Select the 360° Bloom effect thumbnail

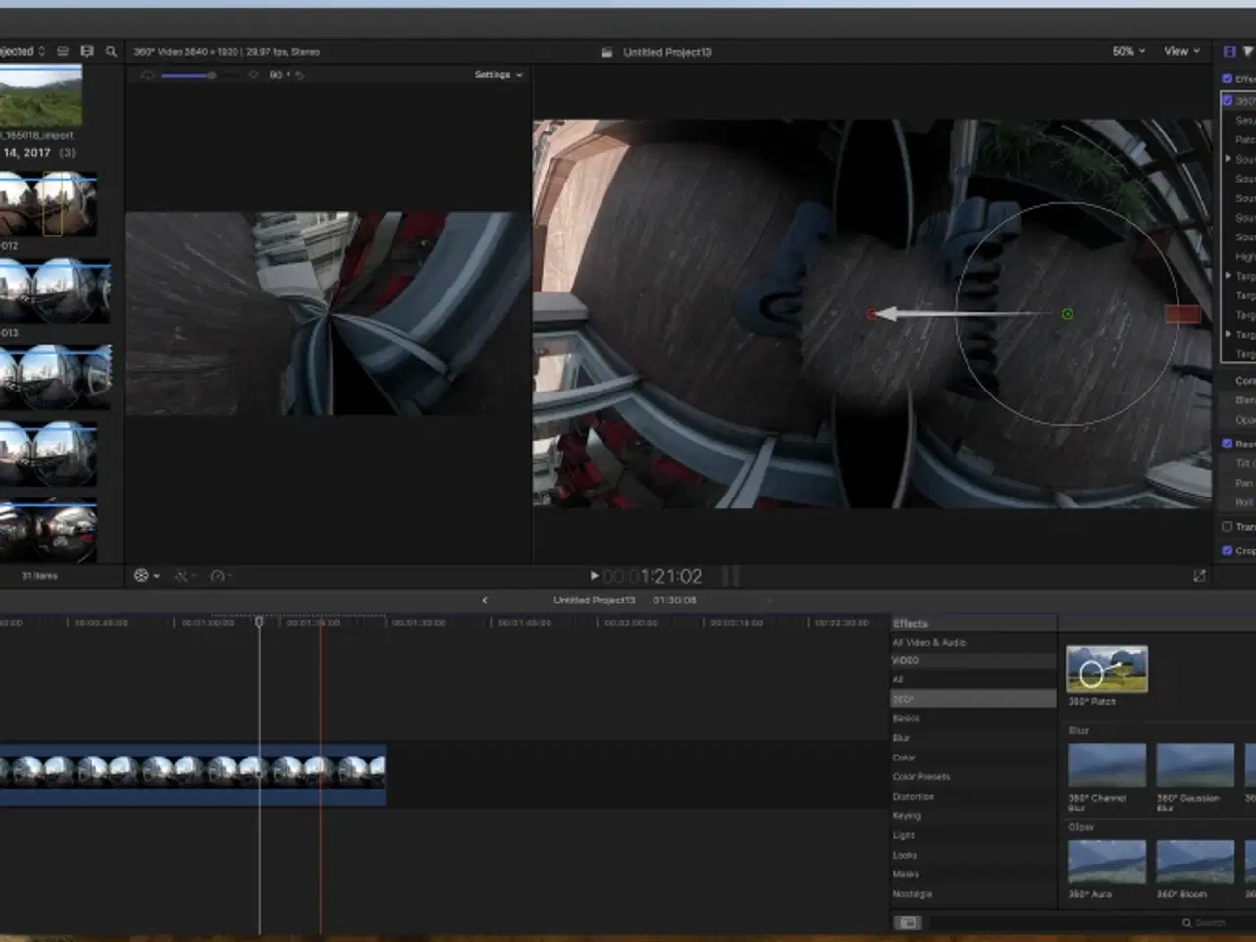coord(1194,862)
